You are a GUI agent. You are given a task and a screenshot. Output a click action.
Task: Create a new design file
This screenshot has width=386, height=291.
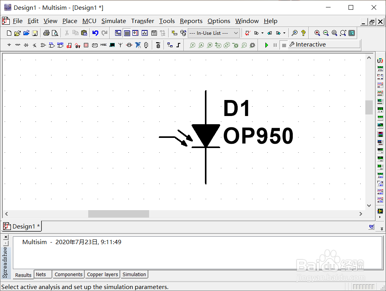coord(9,33)
